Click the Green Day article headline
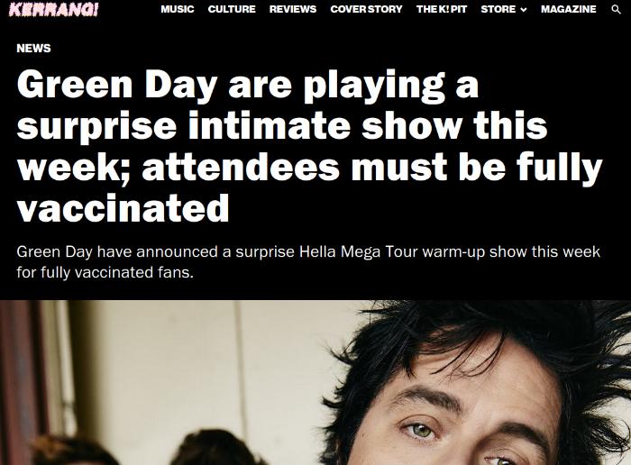The width and height of the screenshot is (631, 465). click(309, 146)
